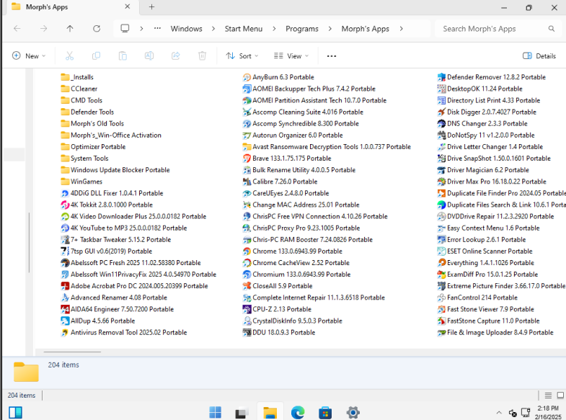The width and height of the screenshot is (566, 420).
Task: Click the search magnifier icon
Action: pos(551,29)
